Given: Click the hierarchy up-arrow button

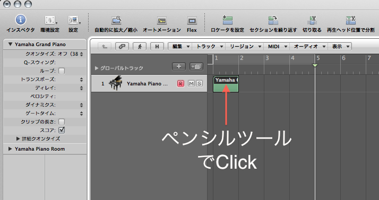Looking at the screenshot, I should tap(105, 46).
